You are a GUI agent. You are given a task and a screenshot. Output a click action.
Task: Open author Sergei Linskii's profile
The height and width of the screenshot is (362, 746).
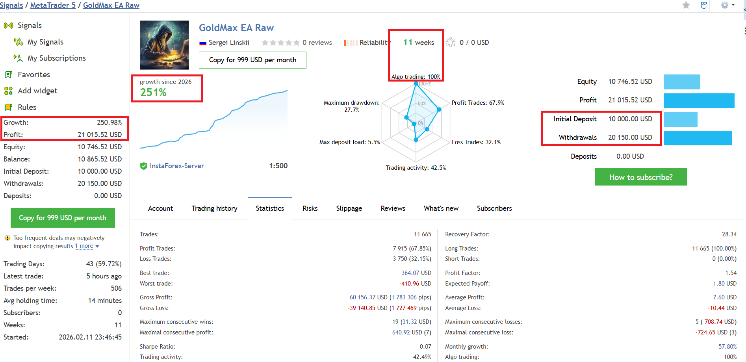[x=229, y=43]
